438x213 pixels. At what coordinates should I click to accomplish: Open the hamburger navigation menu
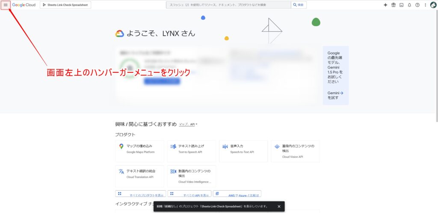click(6, 5)
